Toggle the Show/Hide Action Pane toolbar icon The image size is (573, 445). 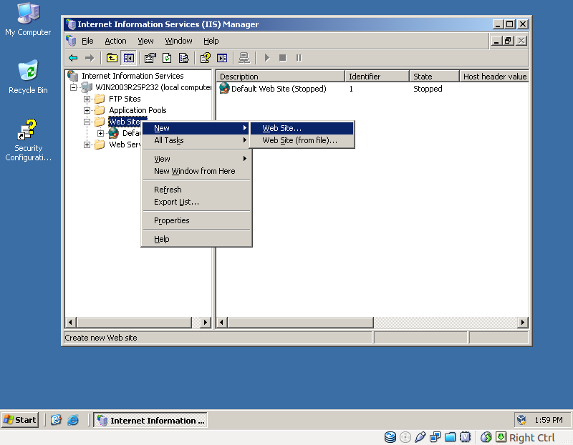point(222,58)
